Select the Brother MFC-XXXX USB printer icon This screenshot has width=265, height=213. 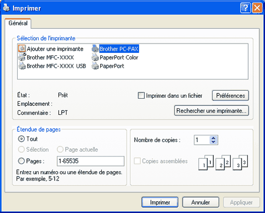pyautogui.click(x=22, y=66)
